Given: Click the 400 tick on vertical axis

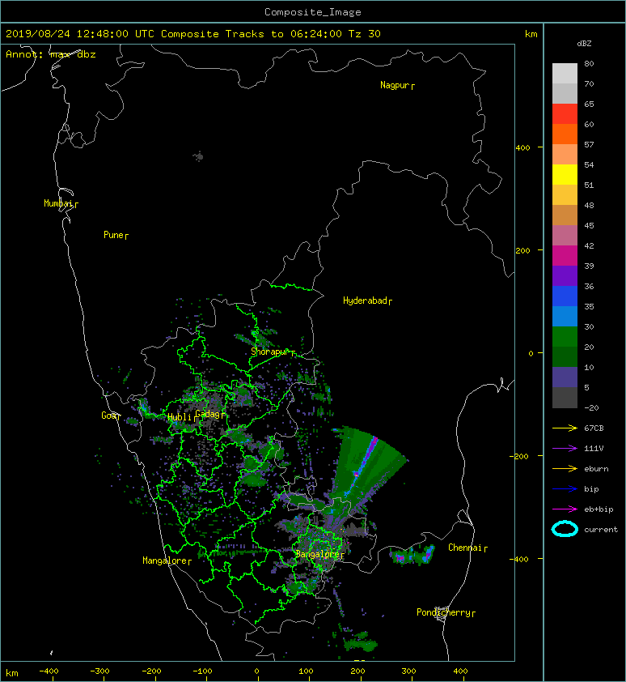Looking at the screenshot, I should click(523, 148).
